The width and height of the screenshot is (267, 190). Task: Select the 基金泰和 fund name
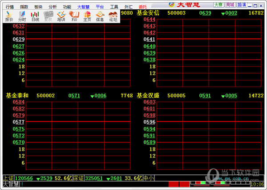(x=17, y=95)
